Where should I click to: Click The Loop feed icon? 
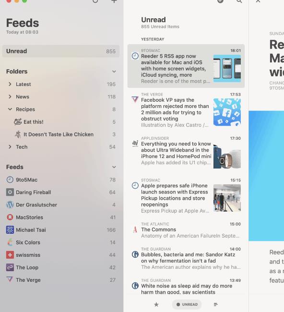click(10, 267)
